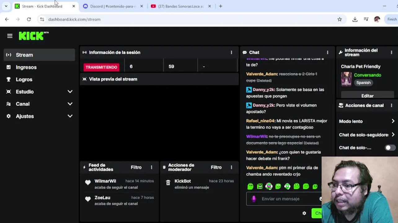The width and height of the screenshot is (398, 223).
Task: Open Chat de solo-seguidores options arrow
Action: click(x=393, y=135)
